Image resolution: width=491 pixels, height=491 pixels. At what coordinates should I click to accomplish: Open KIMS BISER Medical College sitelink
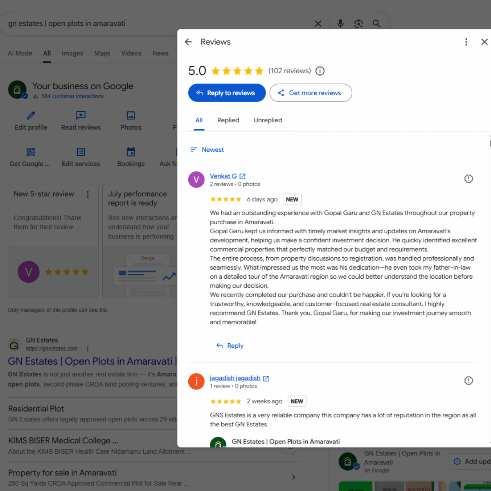point(63,441)
